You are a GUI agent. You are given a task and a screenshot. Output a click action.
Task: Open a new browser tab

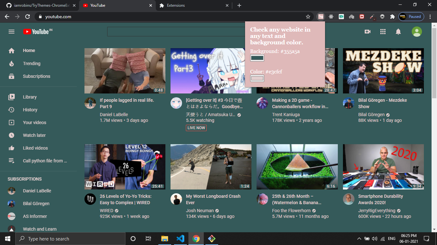coord(239,5)
